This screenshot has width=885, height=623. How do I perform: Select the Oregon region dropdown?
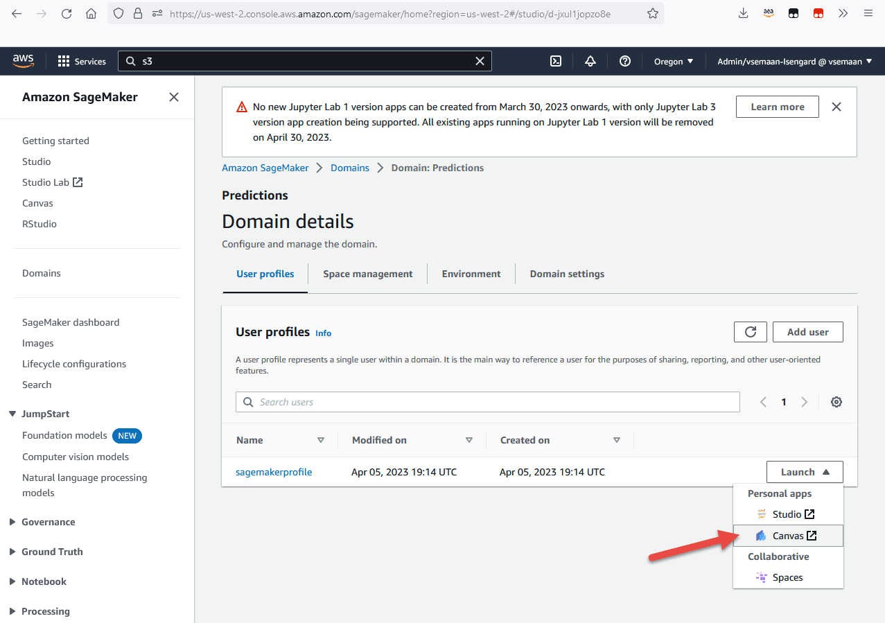(x=674, y=61)
